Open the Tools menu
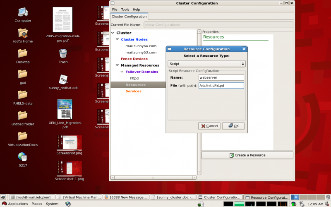The width and height of the screenshot is (331, 207). coord(125,10)
